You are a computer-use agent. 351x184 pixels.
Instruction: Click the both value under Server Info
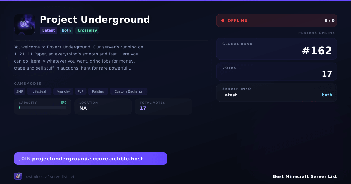pyautogui.click(x=327, y=95)
